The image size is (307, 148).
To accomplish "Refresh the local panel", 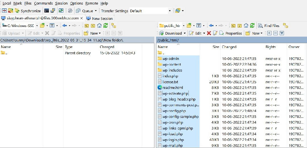I will [x=106, y=26].
